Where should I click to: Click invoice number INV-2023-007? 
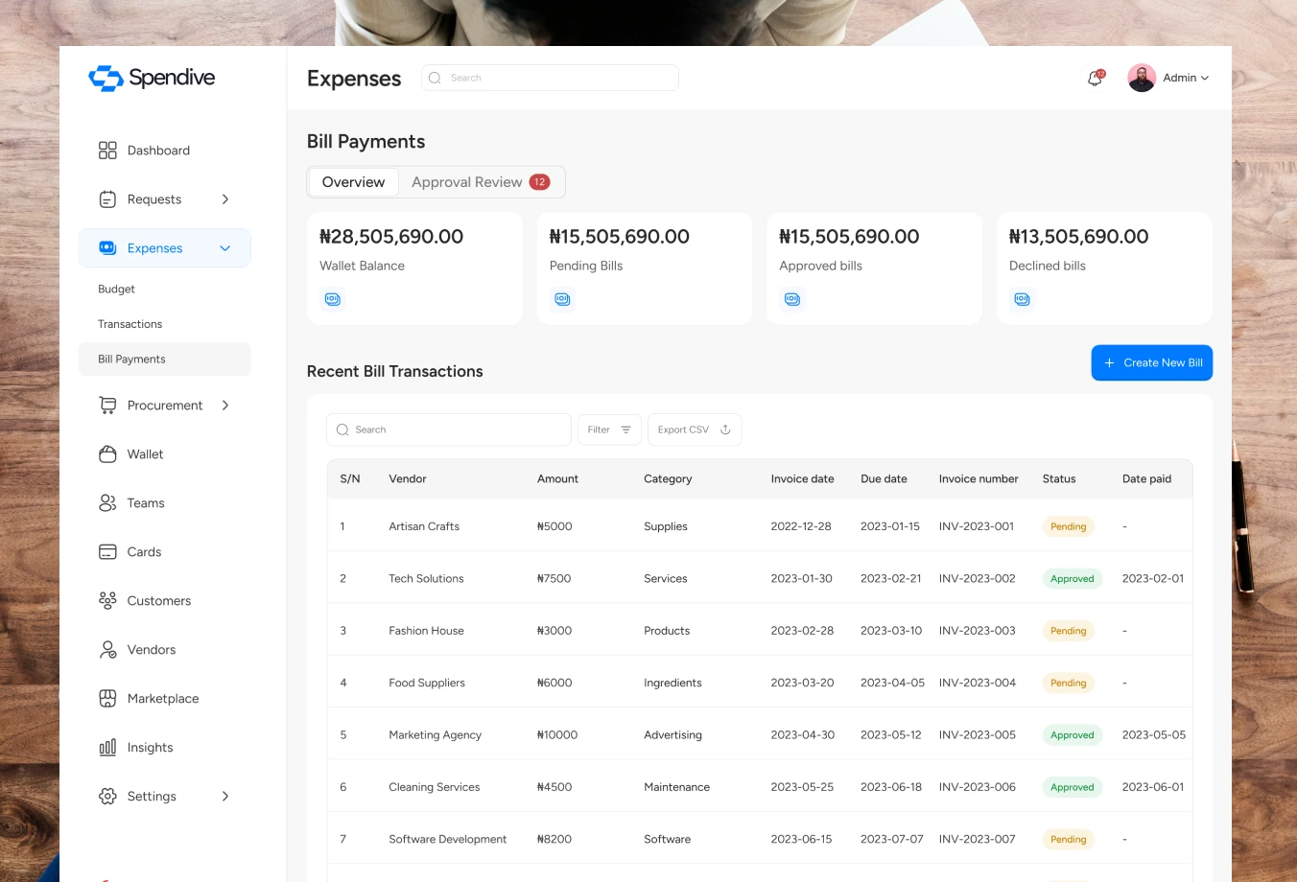point(978,839)
